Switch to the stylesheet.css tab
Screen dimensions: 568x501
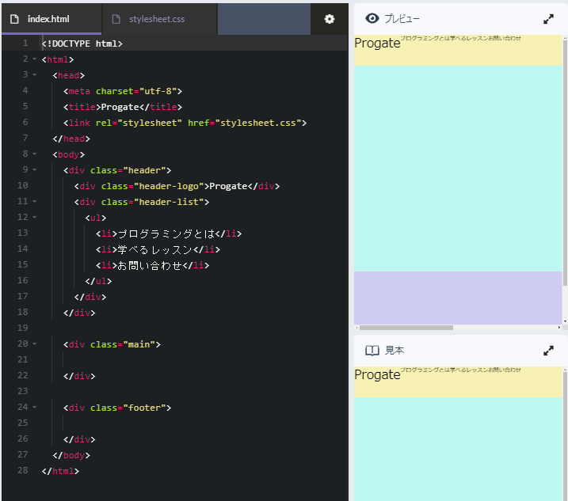160,19
